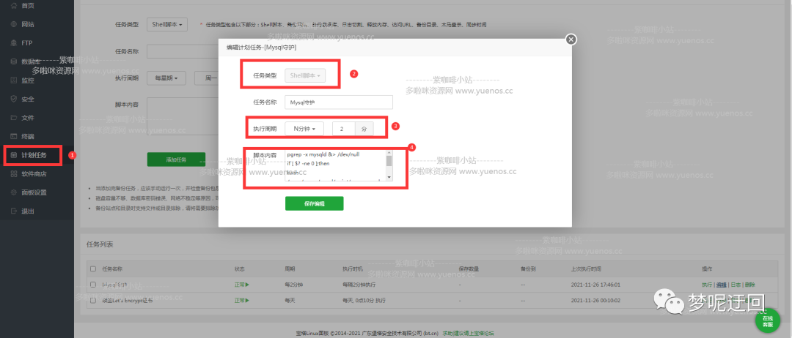Viewport: 792px width, 338px height.
Task: Select 软件商店 menu item label
Action: (34, 174)
